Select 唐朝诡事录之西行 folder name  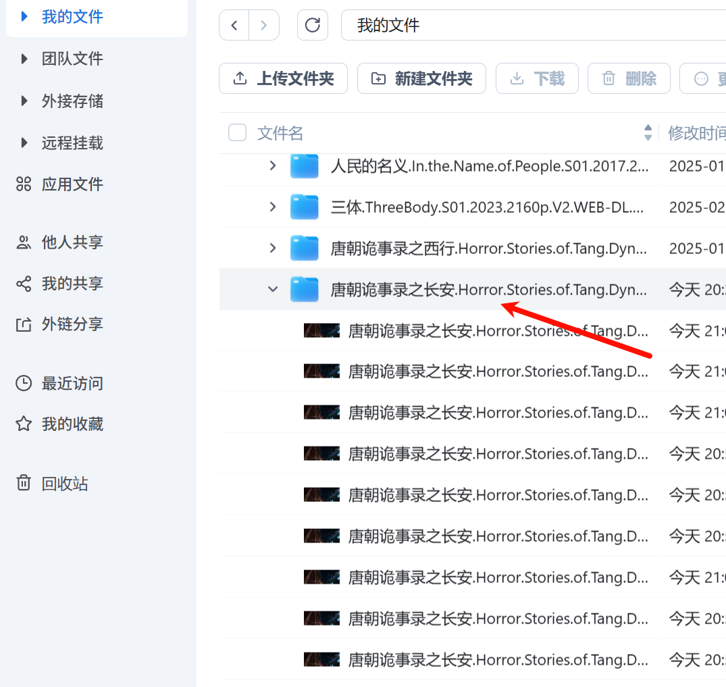pos(488,249)
